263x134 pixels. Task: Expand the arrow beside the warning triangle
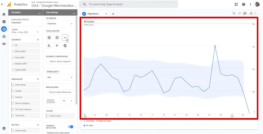click(x=255, y=13)
